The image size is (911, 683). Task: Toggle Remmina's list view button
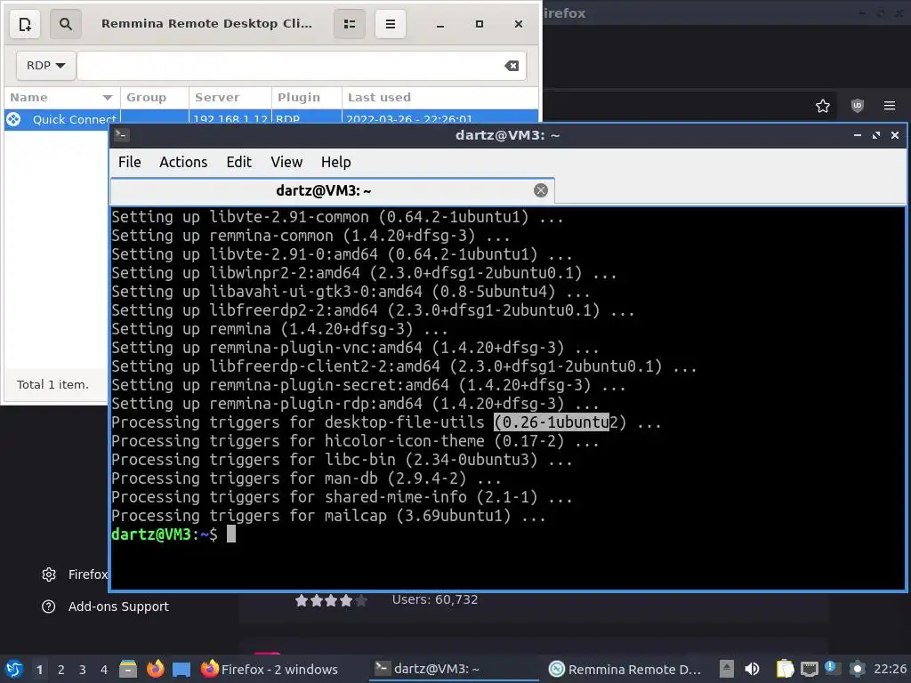[x=349, y=24]
